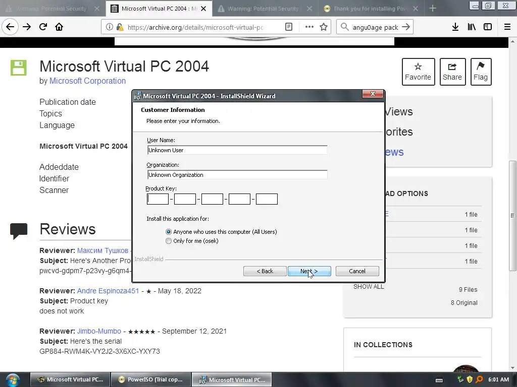Click the scrollbar down arrow

coord(512,368)
